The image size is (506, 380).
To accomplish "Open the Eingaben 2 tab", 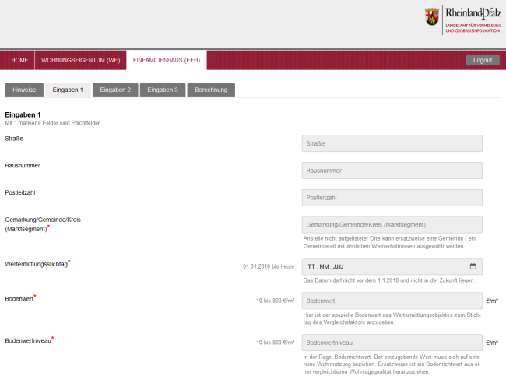I will pyautogui.click(x=115, y=90).
